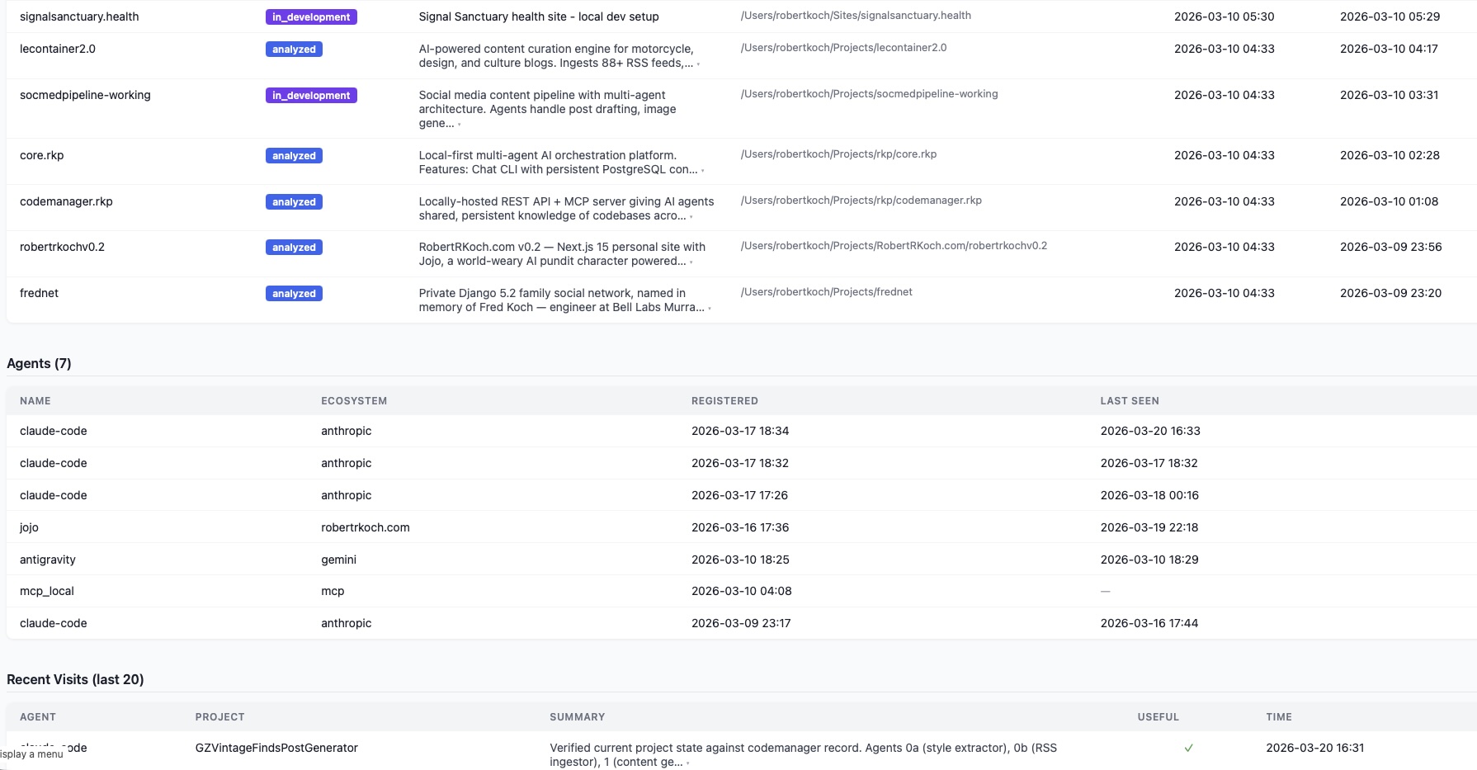1477x770 pixels.
Task: Click the analyzed badge on lecontainer2.0
Action: pos(293,49)
